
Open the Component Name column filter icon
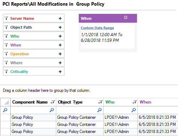[x=53, y=102]
